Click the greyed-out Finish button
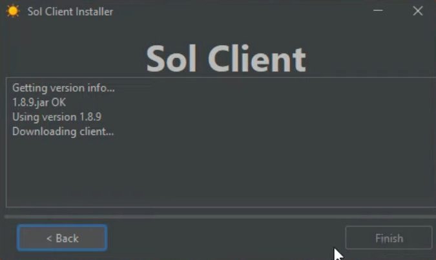The width and height of the screenshot is (436, 260). [389, 238]
